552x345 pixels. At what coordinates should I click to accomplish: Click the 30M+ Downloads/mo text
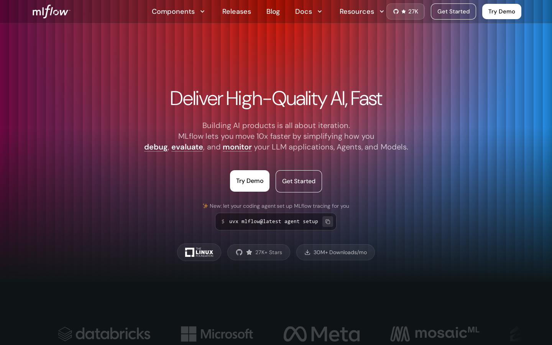[340, 252]
